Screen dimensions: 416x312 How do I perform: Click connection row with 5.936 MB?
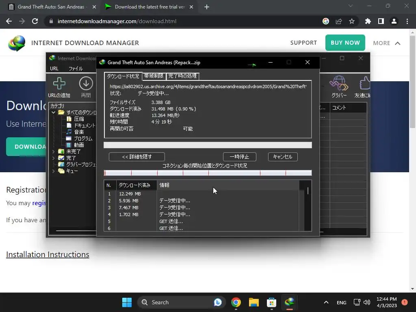pyautogui.click(x=201, y=201)
